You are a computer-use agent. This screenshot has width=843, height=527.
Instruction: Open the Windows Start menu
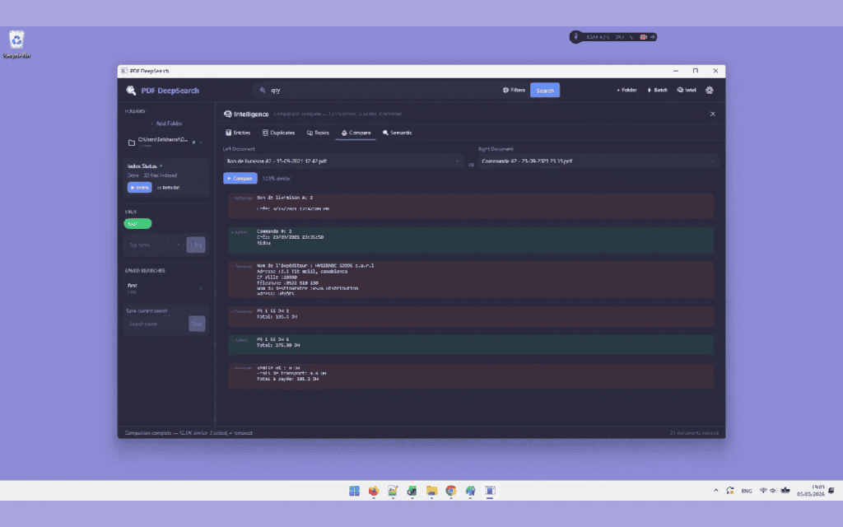pos(354,491)
